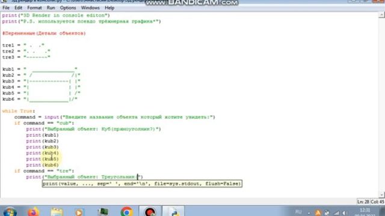
Task: Click the print(kub1) line
Action: 43,135
